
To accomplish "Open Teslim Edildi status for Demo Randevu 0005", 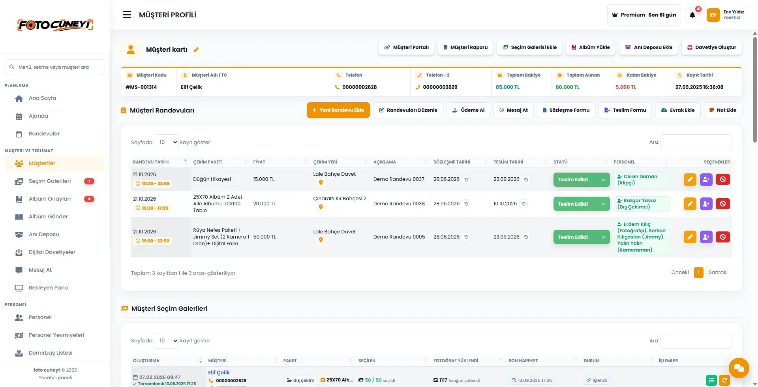I will pos(582,237).
